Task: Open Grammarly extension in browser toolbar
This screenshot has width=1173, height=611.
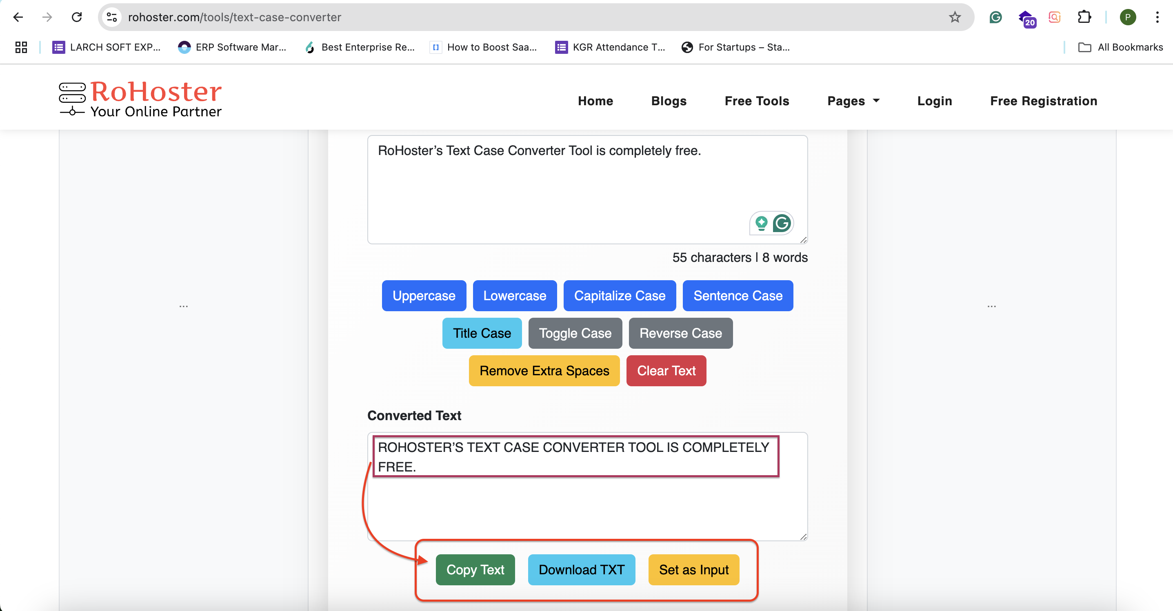Action: click(x=995, y=17)
